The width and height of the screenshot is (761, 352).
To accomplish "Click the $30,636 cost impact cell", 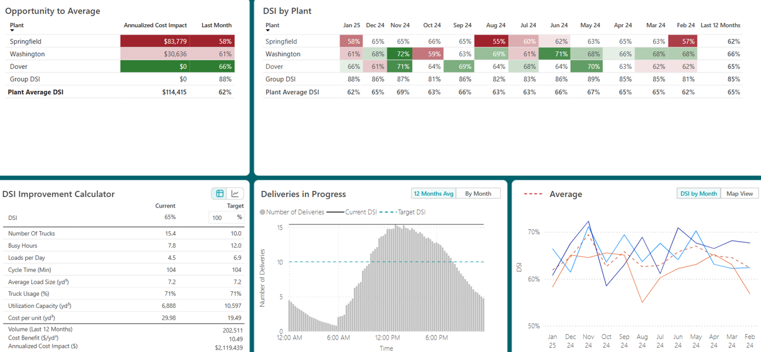I will pos(156,54).
